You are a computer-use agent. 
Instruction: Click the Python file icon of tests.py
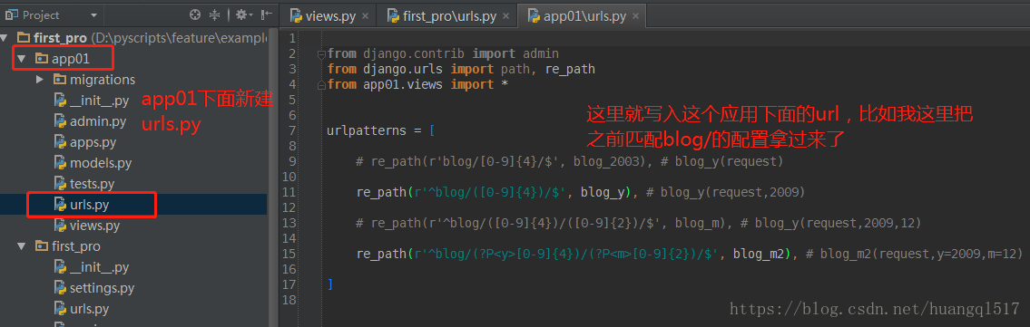pos(60,184)
